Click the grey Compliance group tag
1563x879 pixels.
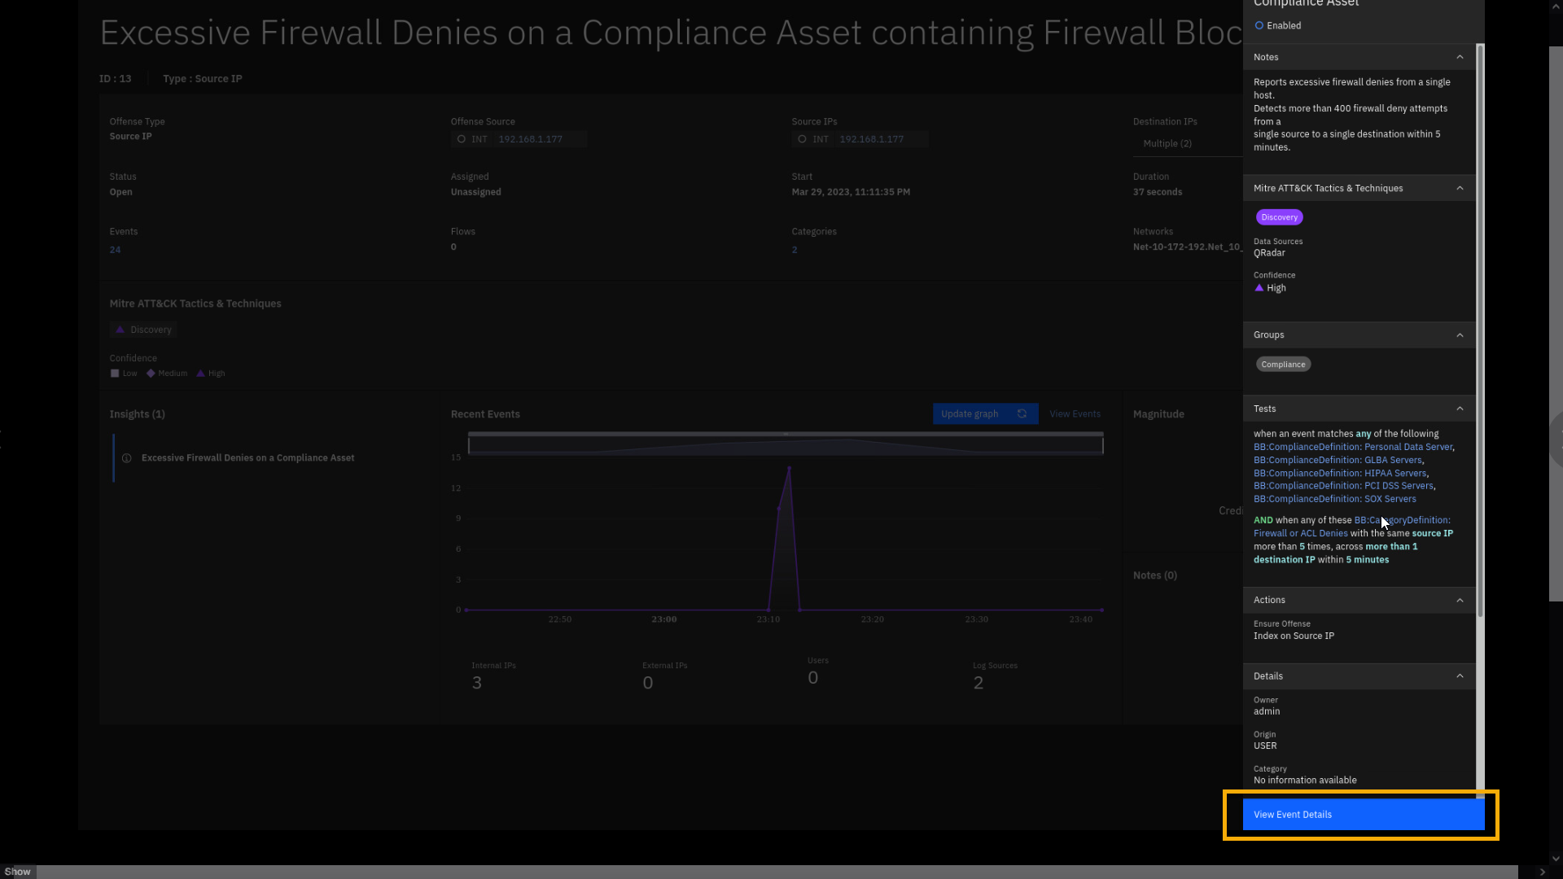pyautogui.click(x=1283, y=365)
